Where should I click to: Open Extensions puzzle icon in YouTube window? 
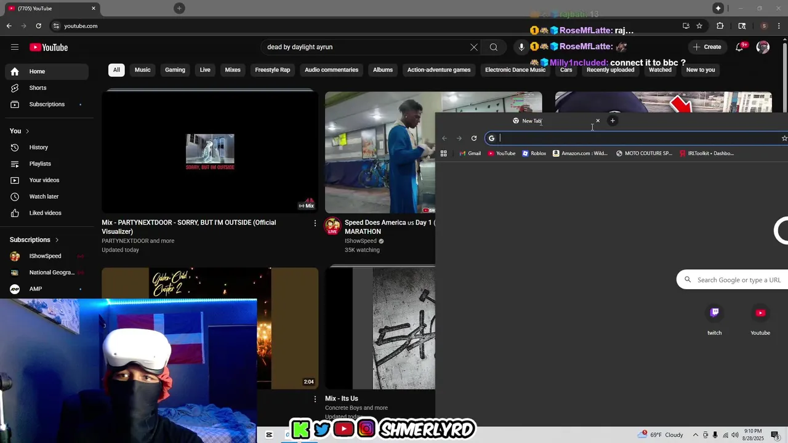[720, 26]
